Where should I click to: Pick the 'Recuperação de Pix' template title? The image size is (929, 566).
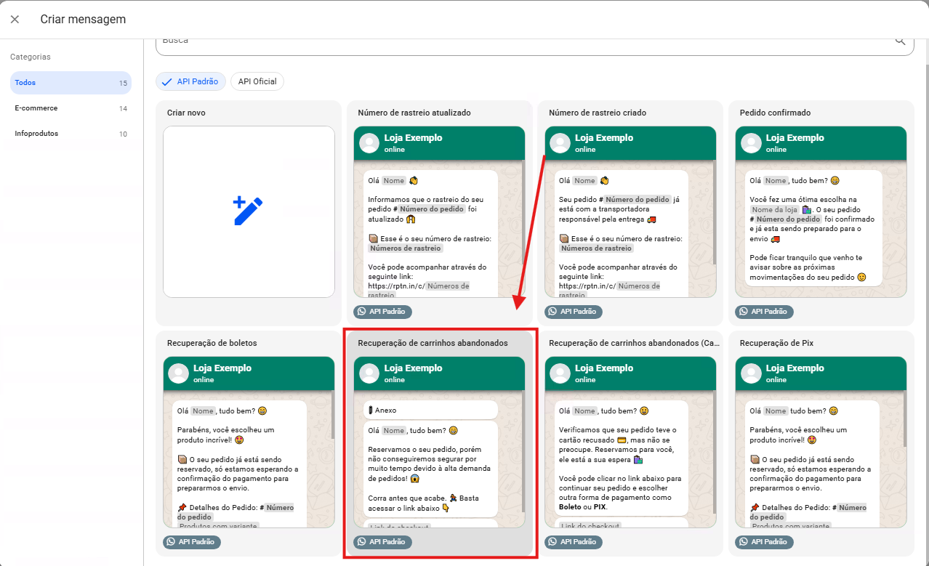(x=775, y=343)
